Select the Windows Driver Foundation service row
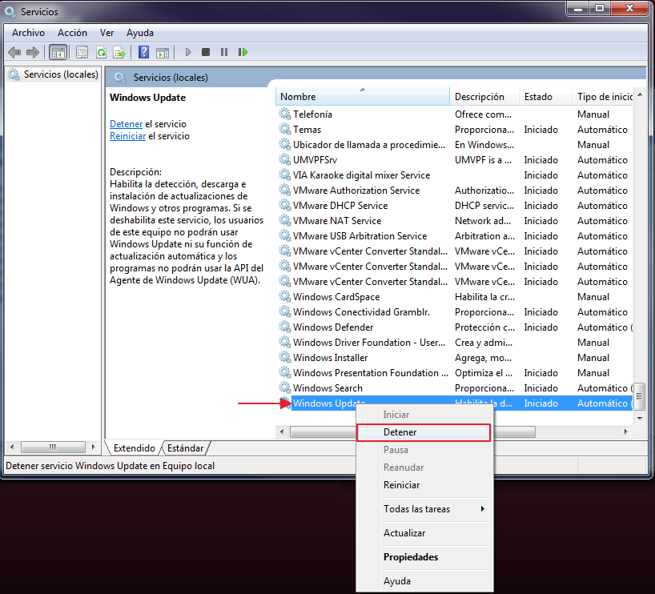The width and height of the screenshot is (655, 594). click(455, 343)
